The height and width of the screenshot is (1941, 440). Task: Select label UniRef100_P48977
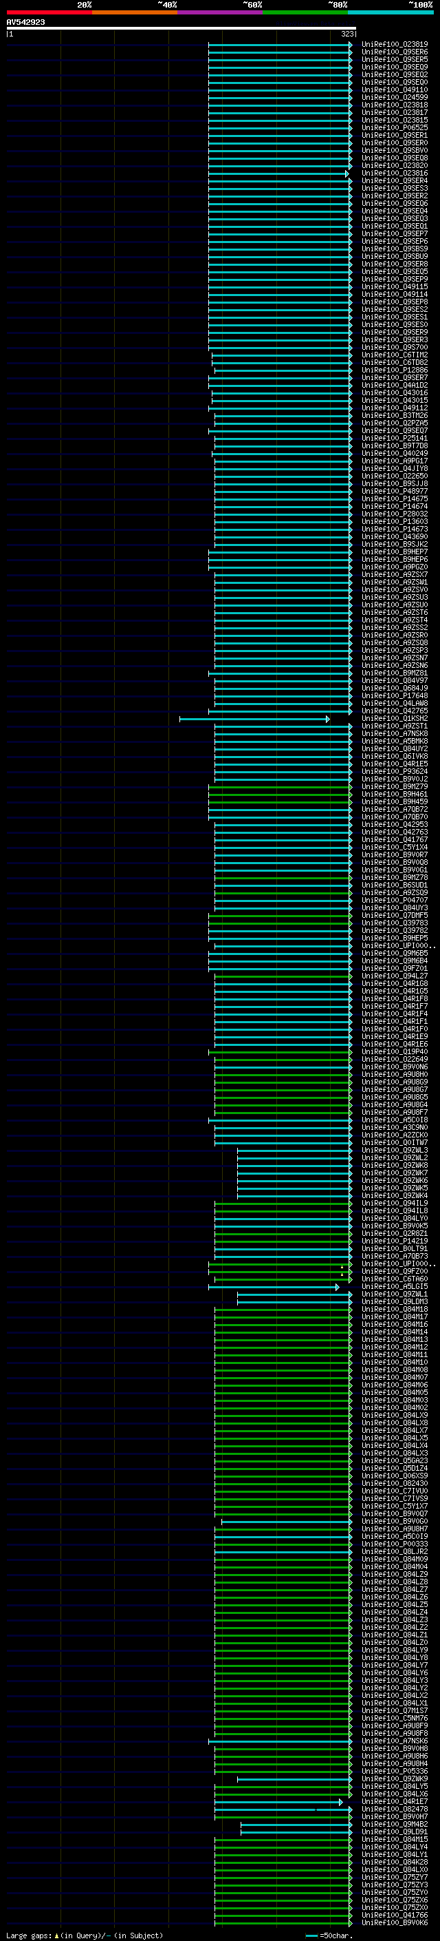tap(395, 492)
